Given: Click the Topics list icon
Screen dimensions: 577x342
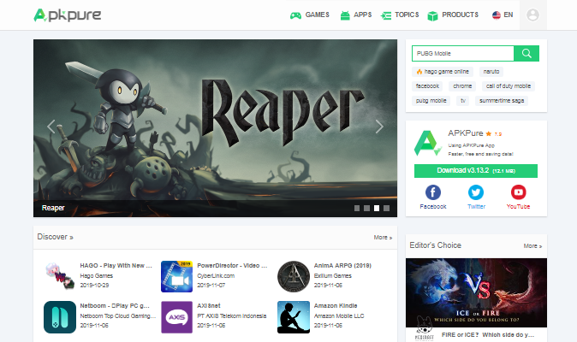Looking at the screenshot, I should pos(386,15).
